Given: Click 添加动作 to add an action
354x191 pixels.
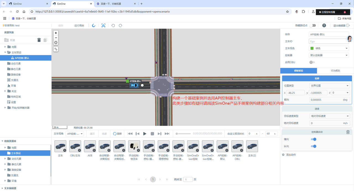Looking at the screenshot, I should [x=291, y=155].
